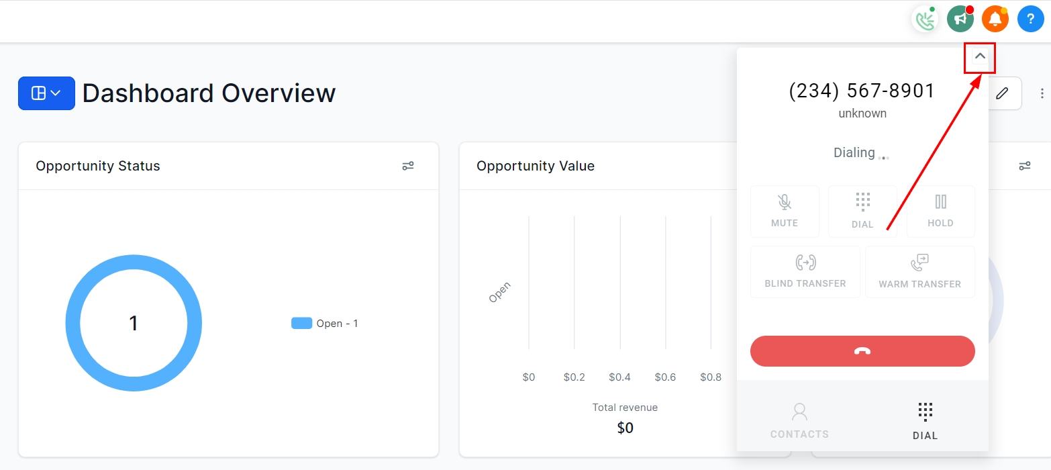This screenshot has width=1051, height=470.
Task: Hang up with the red end-call button
Action: pos(862,351)
